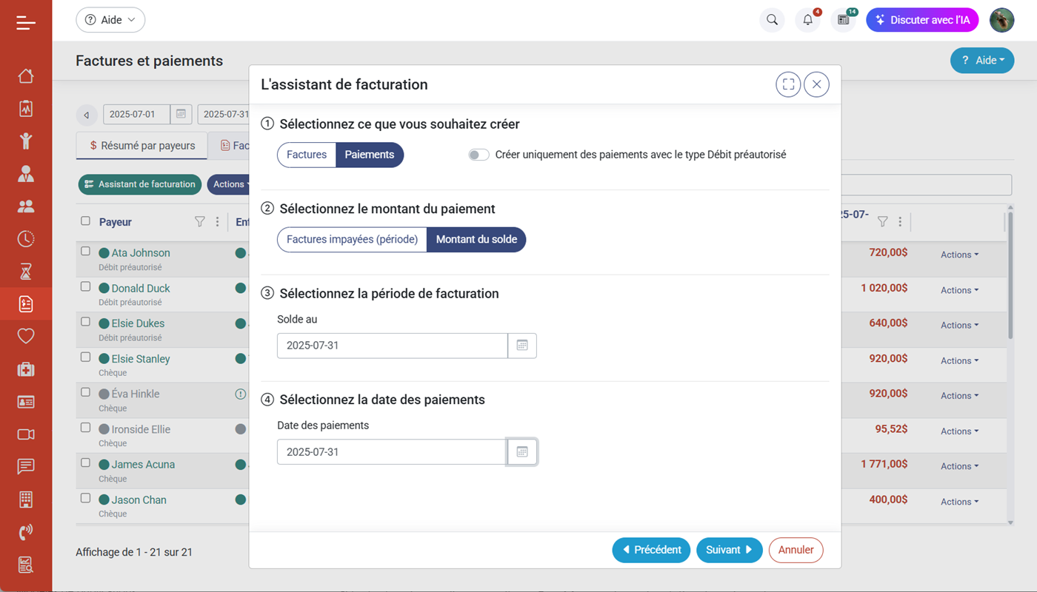Image resolution: width=1037 pixels, height=592 pixels.
Task: Select the Factures option
Action: tap(307, 155)
